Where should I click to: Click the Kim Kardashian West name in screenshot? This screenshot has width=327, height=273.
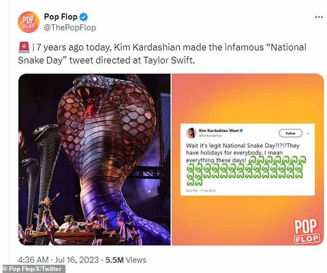point(219,131)
